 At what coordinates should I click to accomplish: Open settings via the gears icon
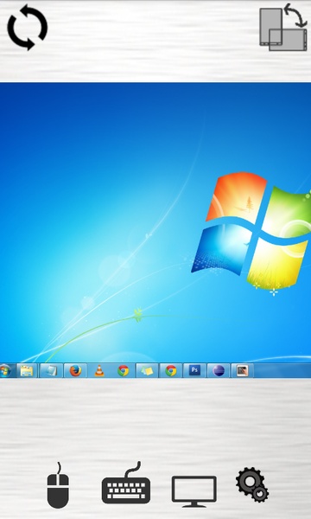252,484
